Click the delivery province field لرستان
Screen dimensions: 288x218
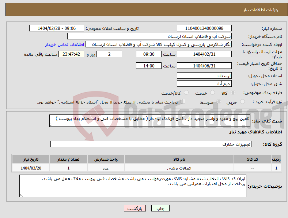coord(204,75)
